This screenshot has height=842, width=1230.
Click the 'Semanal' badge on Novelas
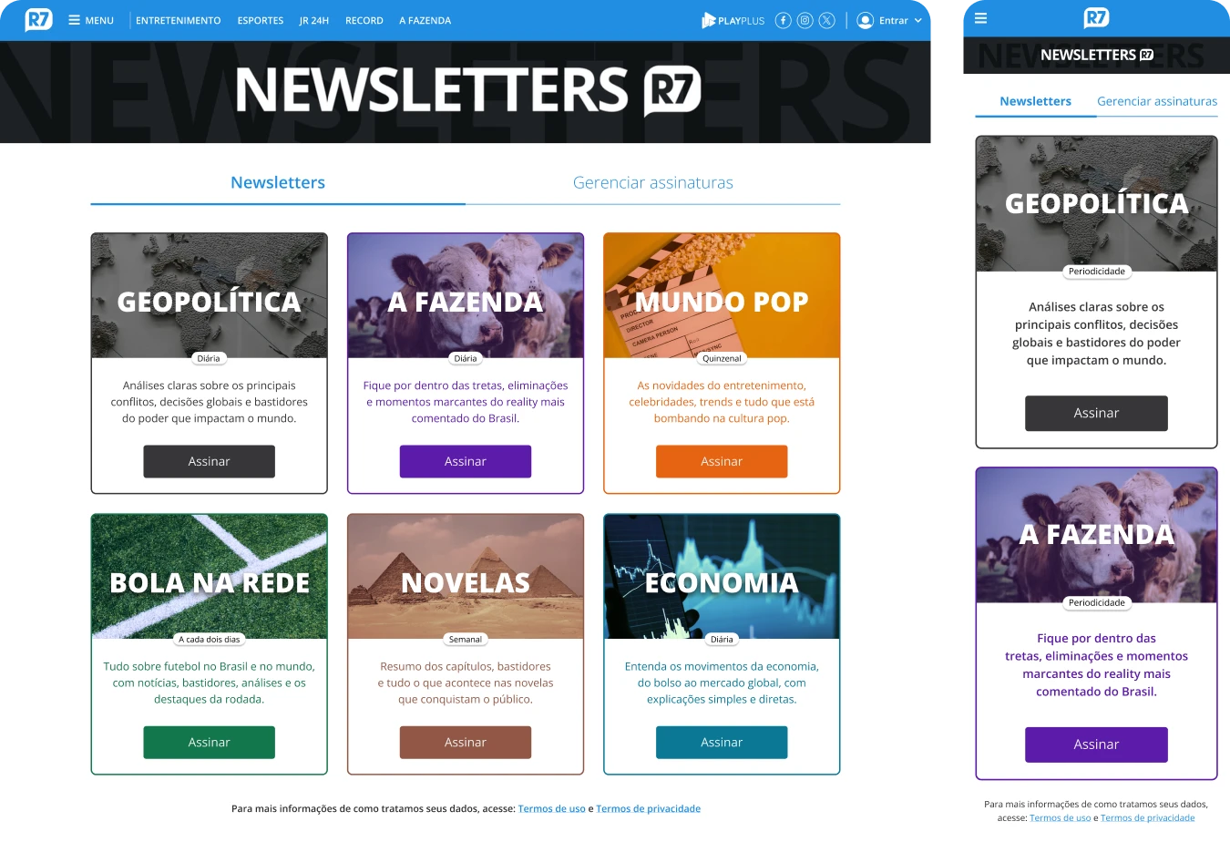point(465,639)
